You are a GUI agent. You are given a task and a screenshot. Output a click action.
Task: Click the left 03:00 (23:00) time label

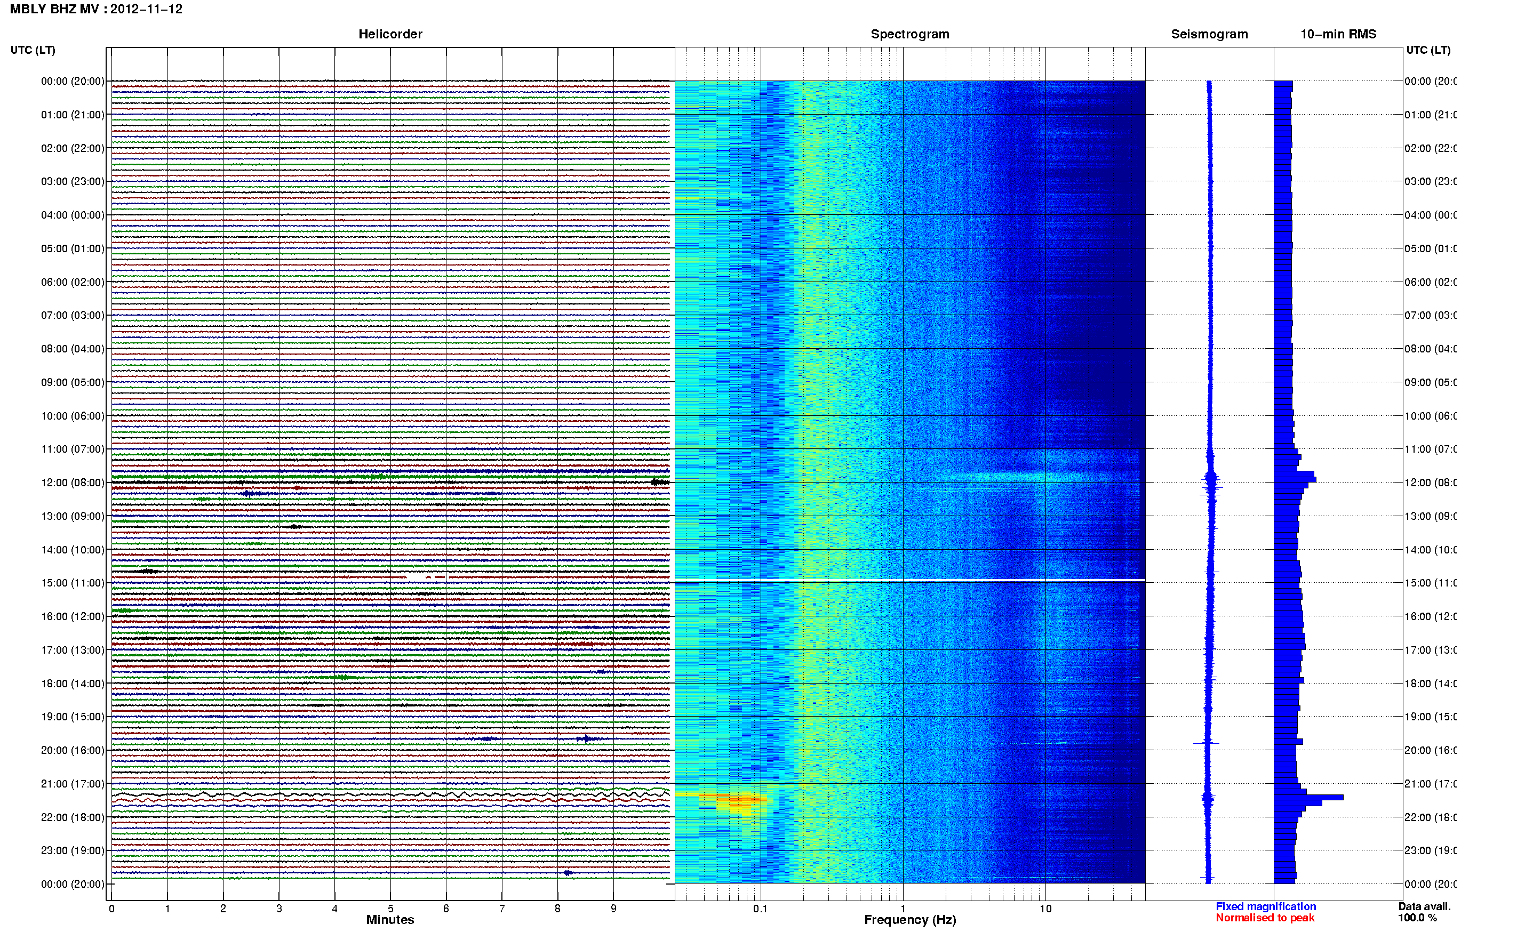[73, 181]
